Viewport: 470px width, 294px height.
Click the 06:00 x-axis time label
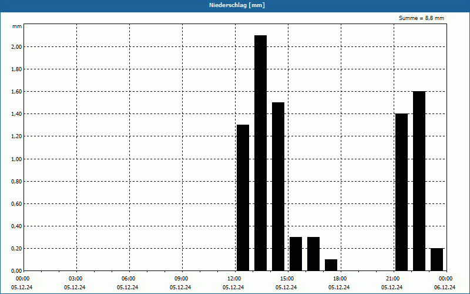129,279
